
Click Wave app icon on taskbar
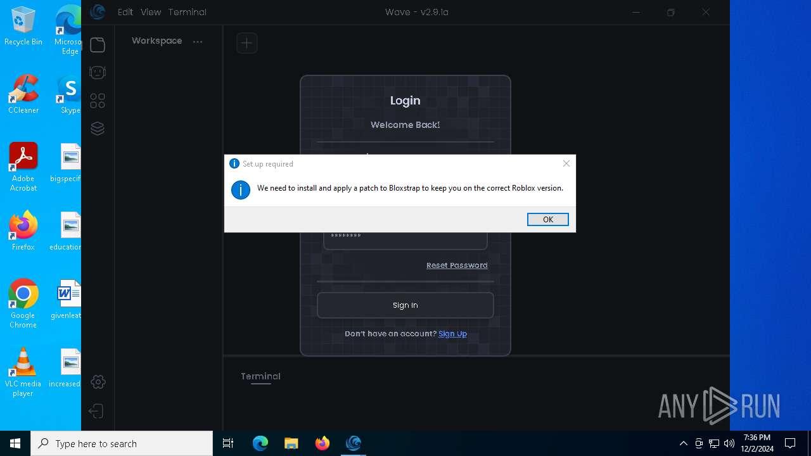tap(354, 443)
